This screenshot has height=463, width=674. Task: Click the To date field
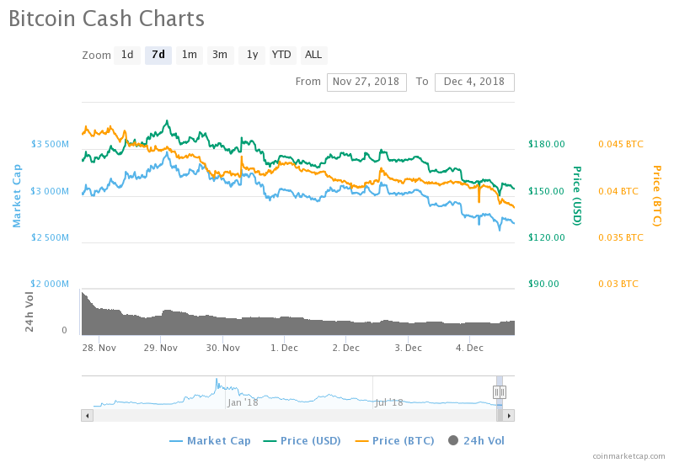coord(473,82)
